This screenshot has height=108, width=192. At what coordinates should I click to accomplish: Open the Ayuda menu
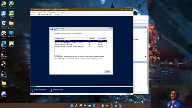click(x=63, y=12)
